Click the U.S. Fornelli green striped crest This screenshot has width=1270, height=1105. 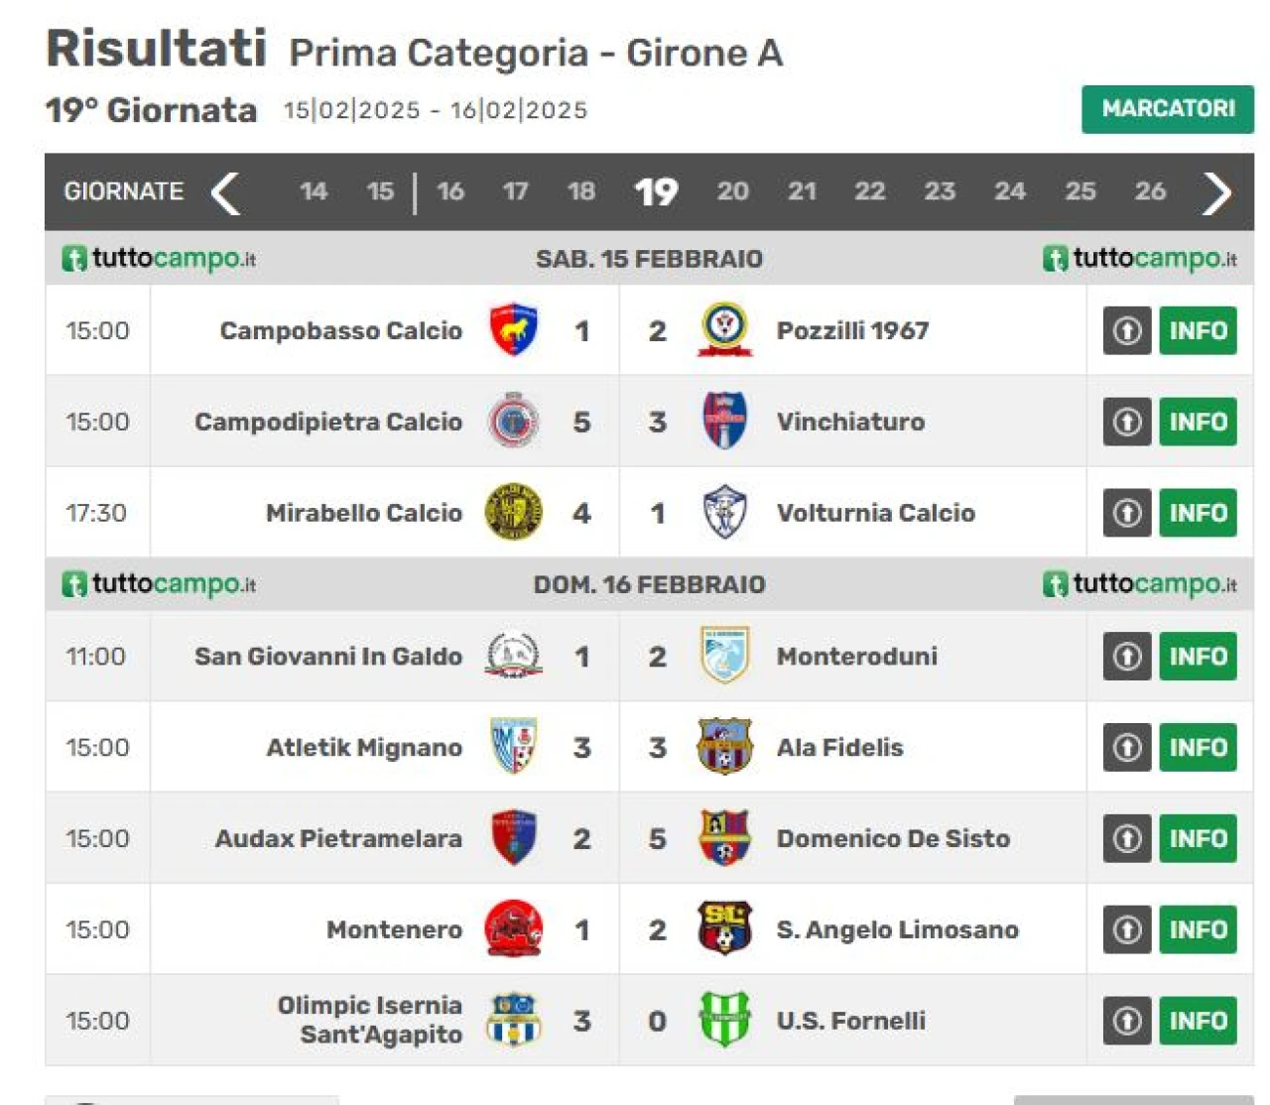tap(725, 1020)
